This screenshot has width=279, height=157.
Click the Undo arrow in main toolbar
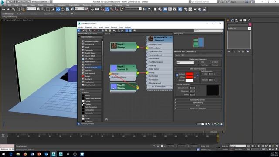3,9
